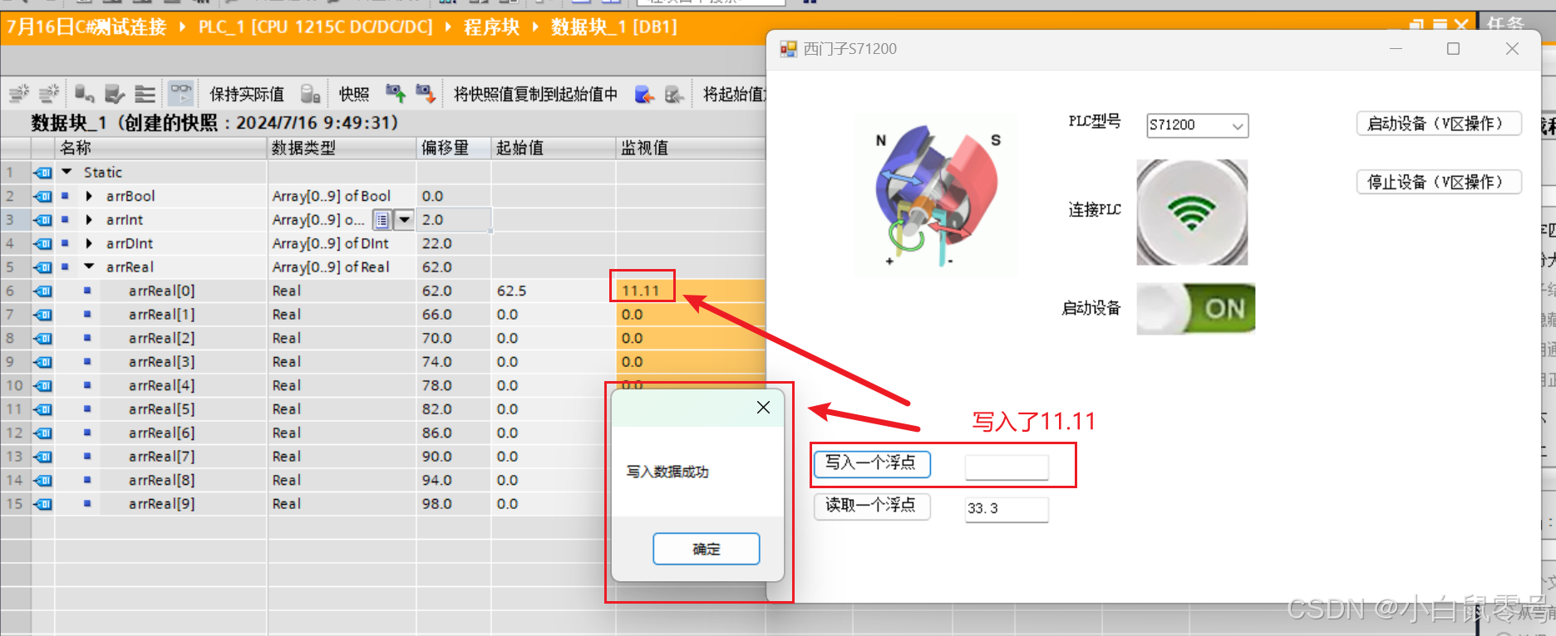The image size is (1556, 636).
Task: Click 快照 snapshot in the toolbar
Action: [354, 94]
